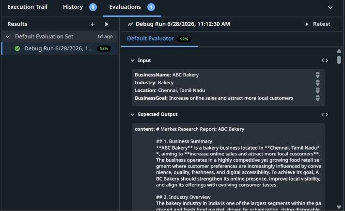Click the vertical scrollbar thumb
The height and width of the screenshot is (211, 345).
pyautogui.click(x=339, y=60)
